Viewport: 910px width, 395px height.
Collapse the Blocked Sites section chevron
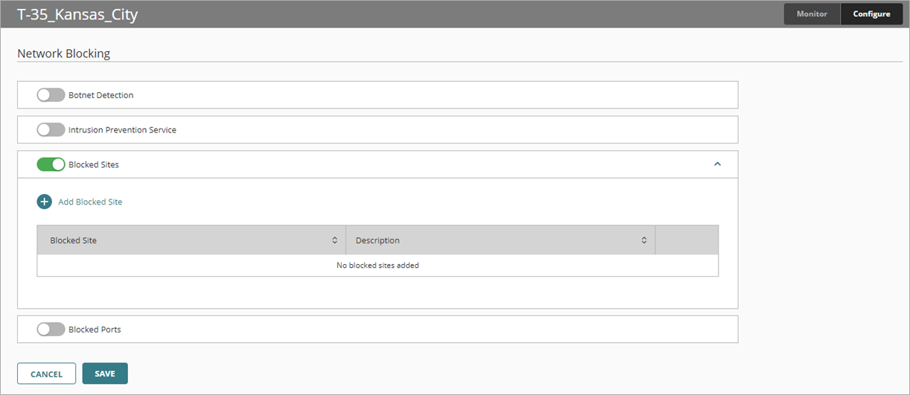pyautogui.click(x=717, y=164)
